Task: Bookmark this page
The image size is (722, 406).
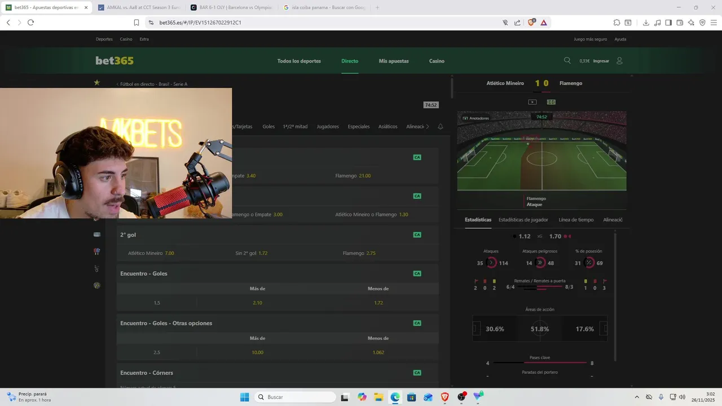Action: pyautogui.click(x=137, y=23)
